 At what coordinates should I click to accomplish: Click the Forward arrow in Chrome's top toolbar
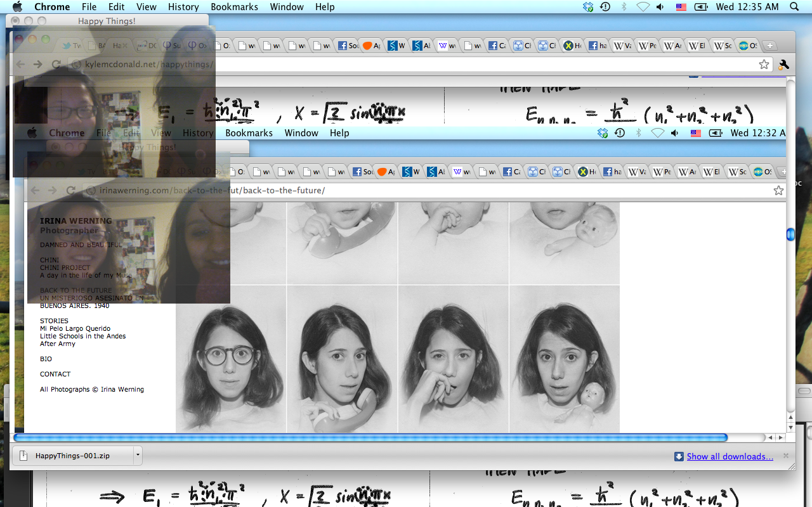(x=37, y=65)
